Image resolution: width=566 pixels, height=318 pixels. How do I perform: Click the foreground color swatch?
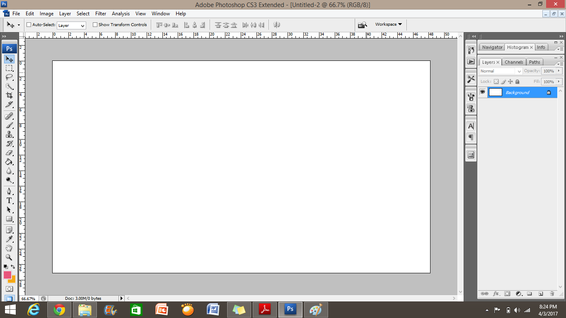pyautogui.click(x=8, y=275)
